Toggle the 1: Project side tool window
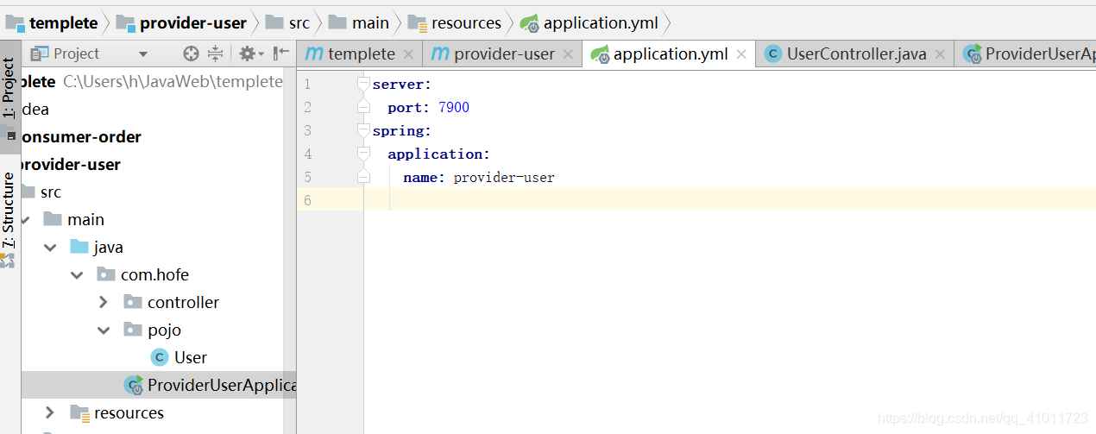1096x434 pixels. [x=9, y=97]
